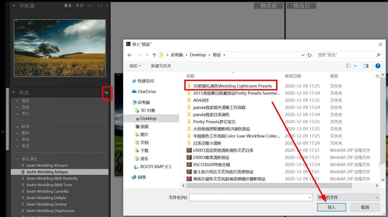Collapse the 导航器 panel
Viewport: 388px width, 217px height.
click(x=14, y=6)
